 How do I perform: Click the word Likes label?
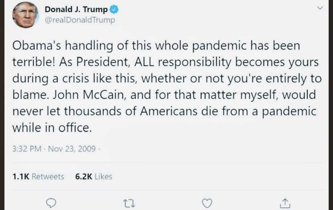(103, 176)
